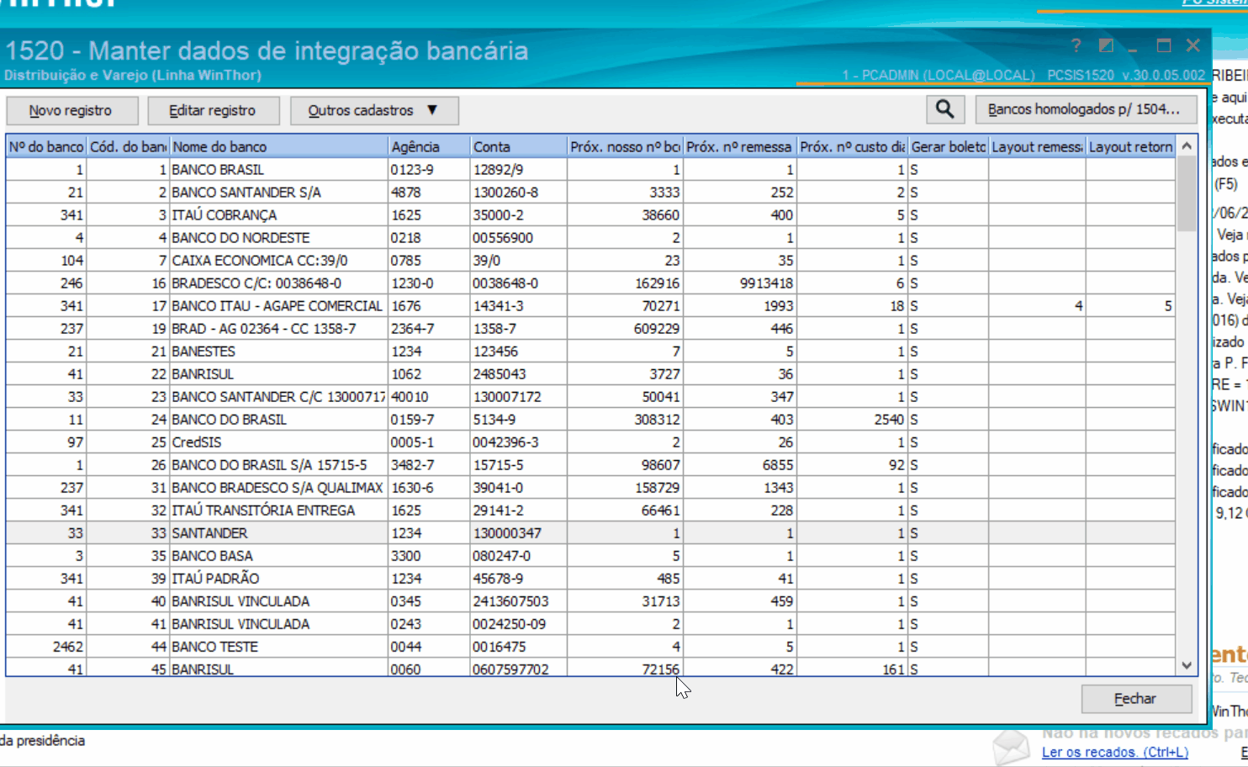Open help with the question mark icon
The height and width of the screenshot is (767, 1248).
pos(1076,46)
